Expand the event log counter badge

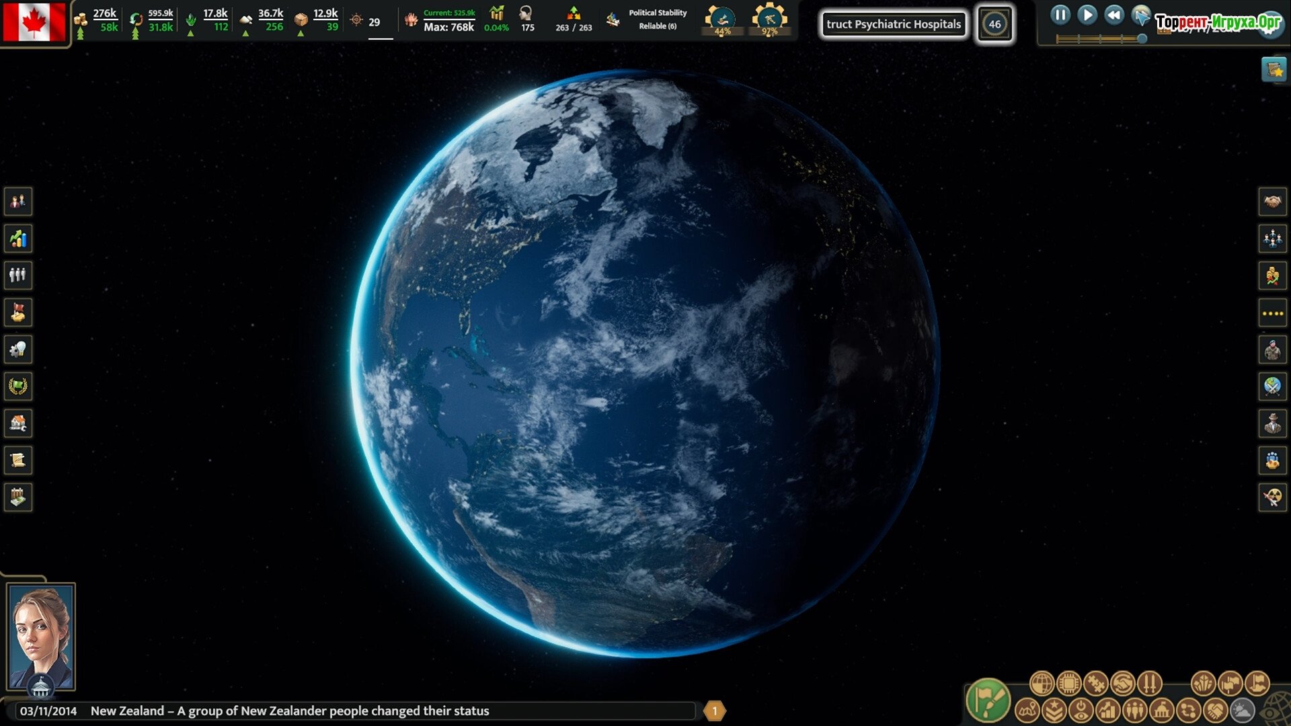pos(715,711)
